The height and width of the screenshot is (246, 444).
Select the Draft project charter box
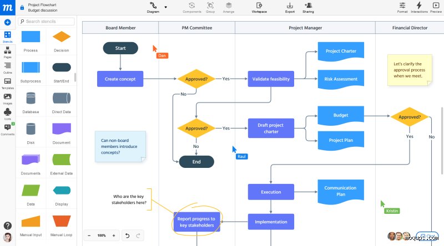pyautogui.click(x=271, y=128)
